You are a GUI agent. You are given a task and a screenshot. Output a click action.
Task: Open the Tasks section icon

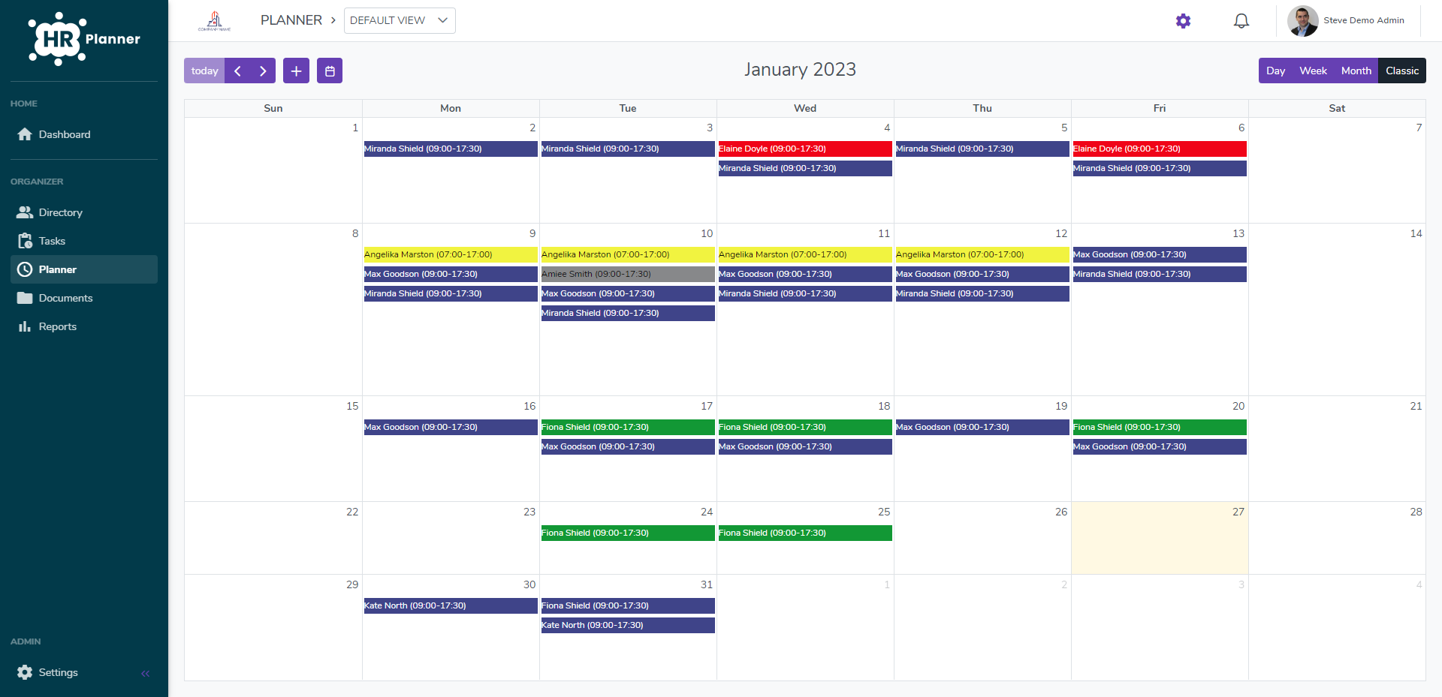pyautogui.click(x=25, y=241)
